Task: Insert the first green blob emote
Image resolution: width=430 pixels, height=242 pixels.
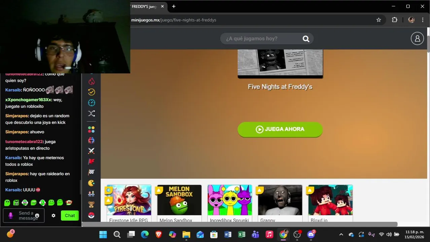Action: [7, 203]
